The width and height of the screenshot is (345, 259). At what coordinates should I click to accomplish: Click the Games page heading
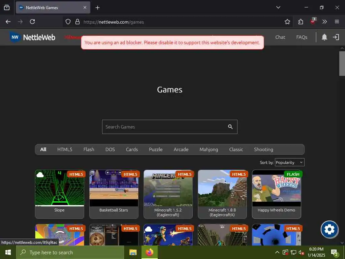[170, 90]
